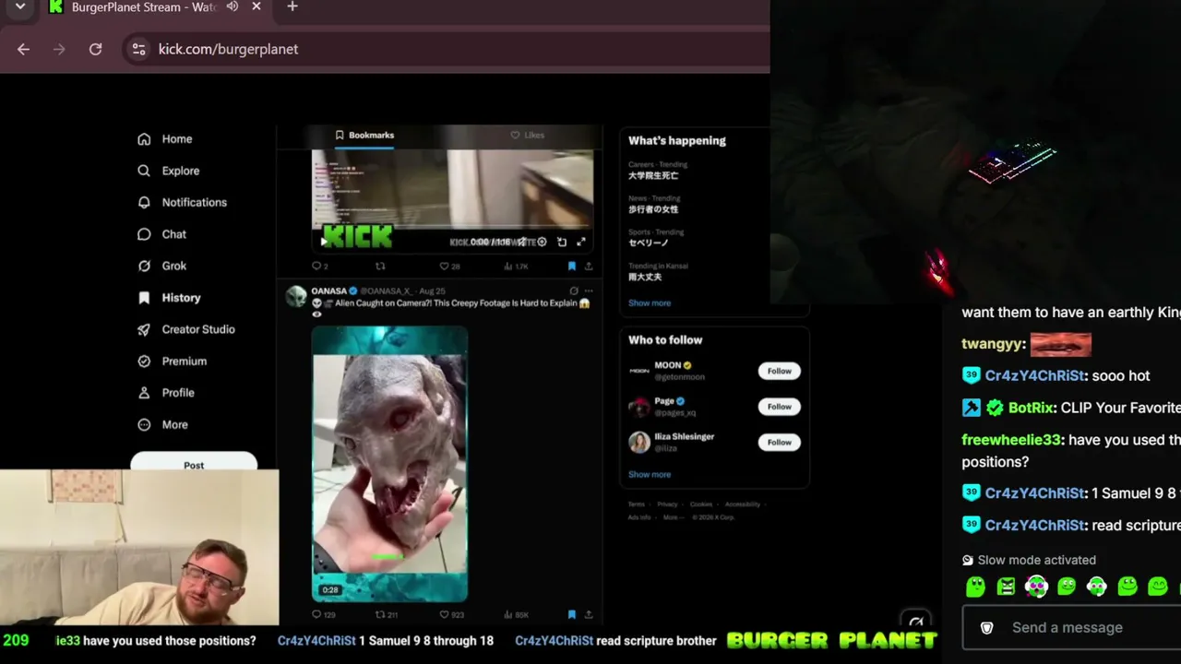Toggle fullscreen on the embedded video

(581, 242)
